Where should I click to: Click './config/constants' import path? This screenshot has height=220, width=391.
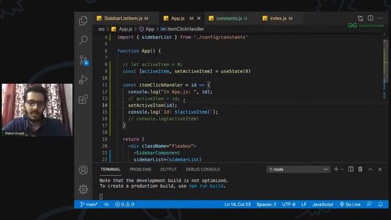click(221, 37)
